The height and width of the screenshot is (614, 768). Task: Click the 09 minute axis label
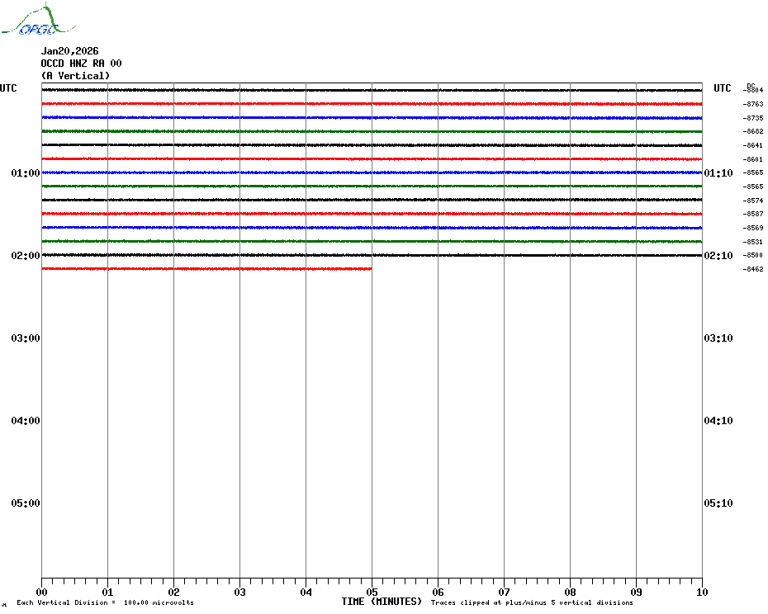(x=636, y=593)
